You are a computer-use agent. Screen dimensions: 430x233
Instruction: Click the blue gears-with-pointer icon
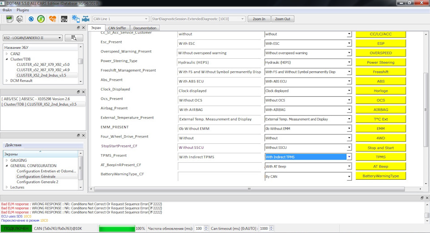(x=75, y=19)
